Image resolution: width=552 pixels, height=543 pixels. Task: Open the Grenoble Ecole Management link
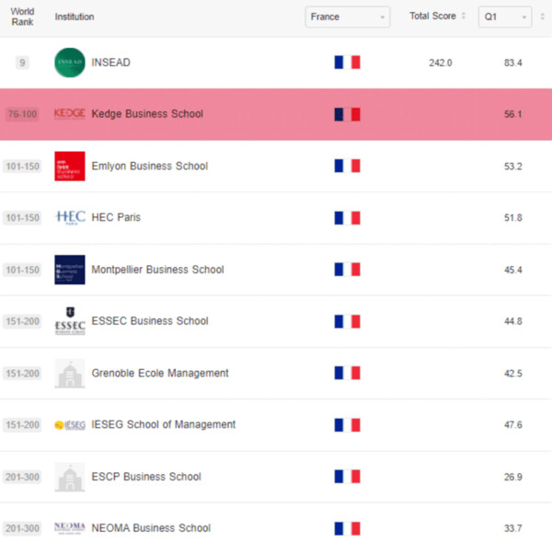(160, 374)
